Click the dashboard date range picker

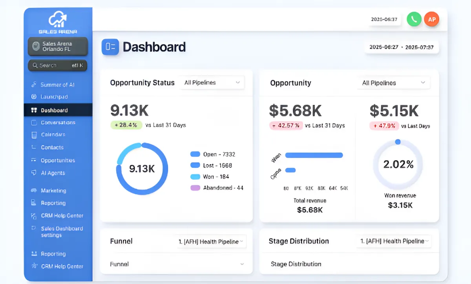[x=402, y=47]
